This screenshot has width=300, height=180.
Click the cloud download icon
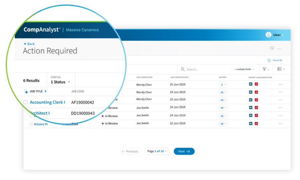pyautogui.click(x=272, y=48)
